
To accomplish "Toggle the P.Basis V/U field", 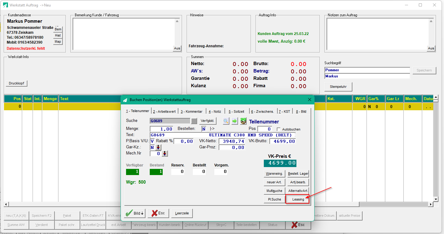I will 152,141.
